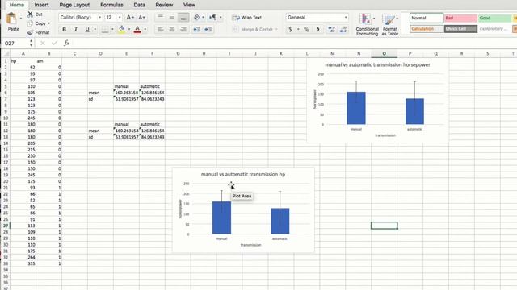Image resolution: width=517 pixels, height=290 pixels.
Task: Open the font size 12 dropdown
Action: tap(120, 18)
